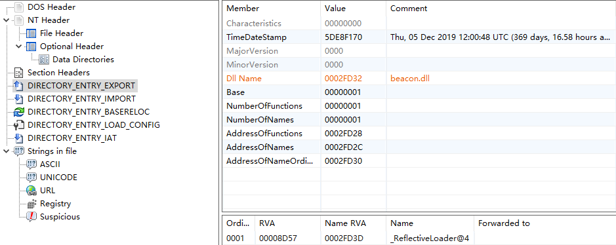Viewport: 616px width, 245px height.
Task: Click the DOS Header document icon
Action: click(x=19, y=7)
